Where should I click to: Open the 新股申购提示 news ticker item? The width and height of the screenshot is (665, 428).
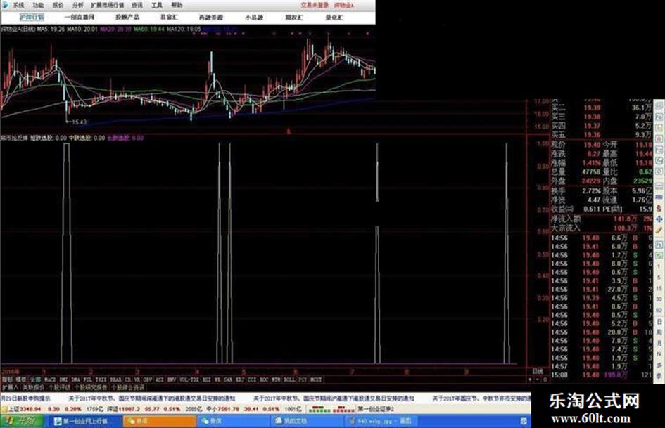coord(25,398)
